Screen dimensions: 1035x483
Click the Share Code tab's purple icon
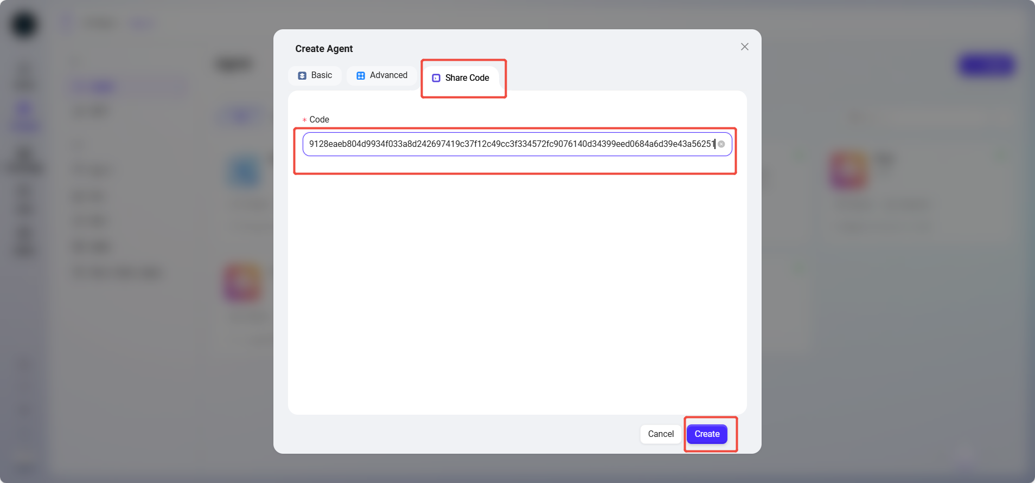tap(436, 78)
